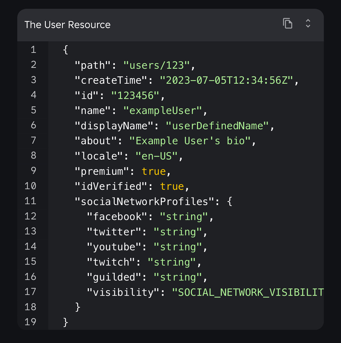Select line number 11 in the gutter
Viewport: 341px width, 343px height.
[x=31, y=201]
